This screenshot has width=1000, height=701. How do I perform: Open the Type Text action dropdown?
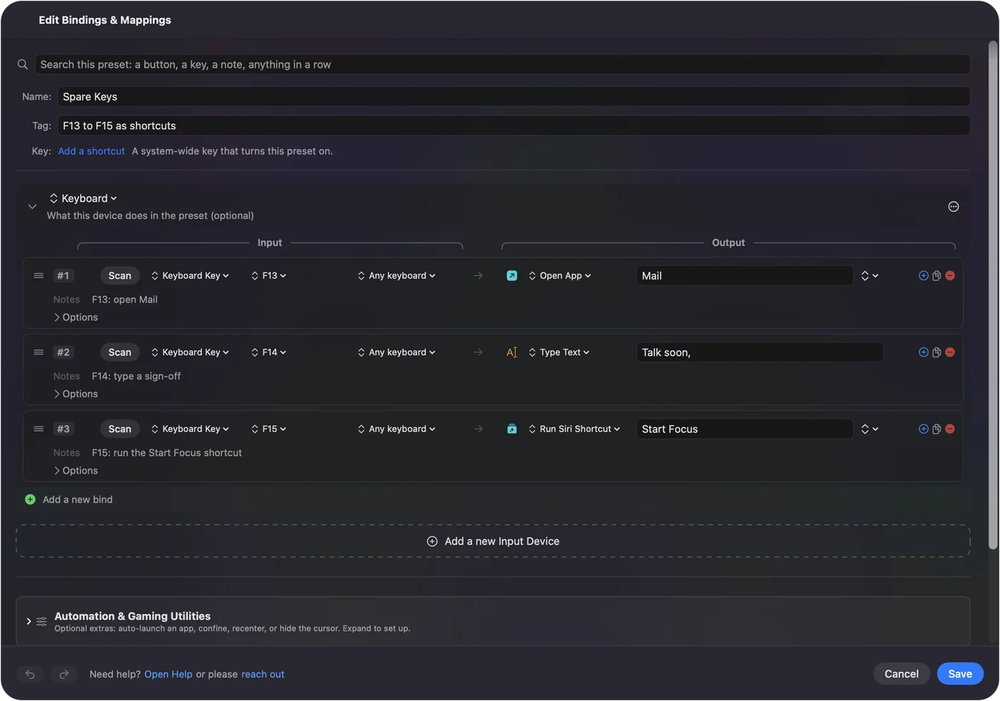(x=559, y=352)
